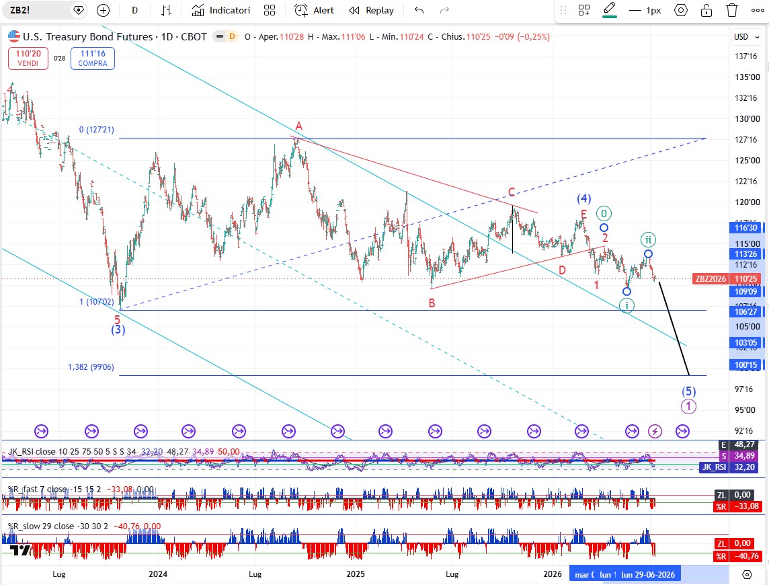Click the lightning event marker on timeline
Image resolution: width=769 pixels, height=585 pixels.
[655, 432]
